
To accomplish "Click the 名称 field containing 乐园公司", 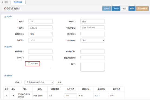I will pos(40,28).
